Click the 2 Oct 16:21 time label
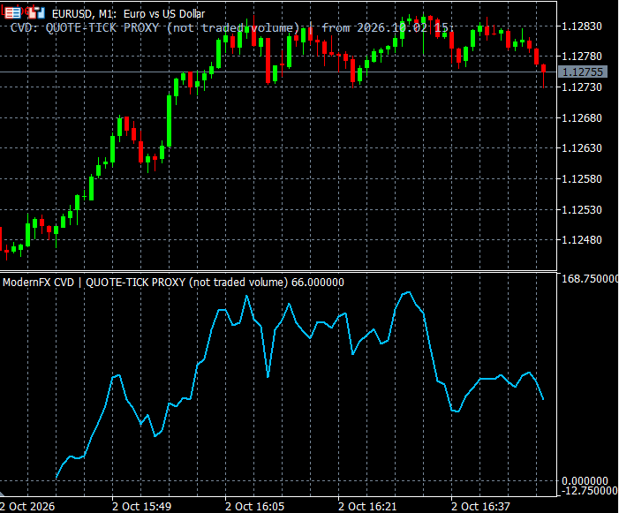 [x=367, y=506]
